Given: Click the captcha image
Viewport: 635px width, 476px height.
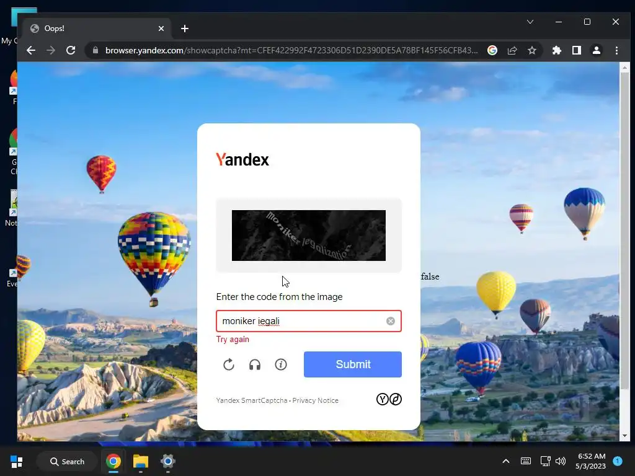Looking at the screenshot, I should [x=309, y=235].
